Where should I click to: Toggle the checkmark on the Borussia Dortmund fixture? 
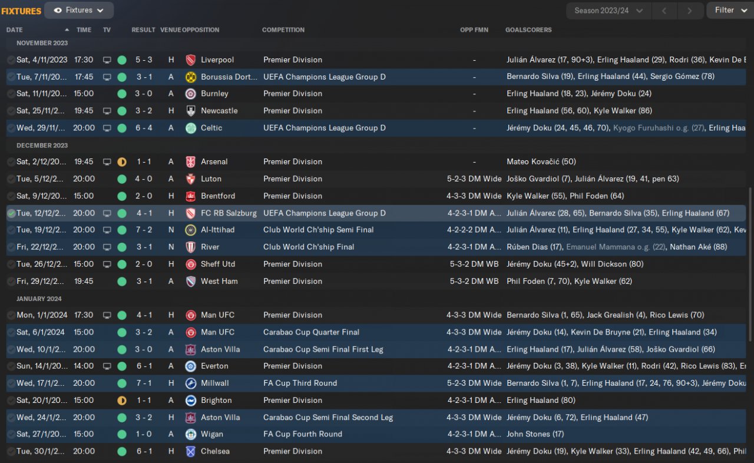(11, 77)
